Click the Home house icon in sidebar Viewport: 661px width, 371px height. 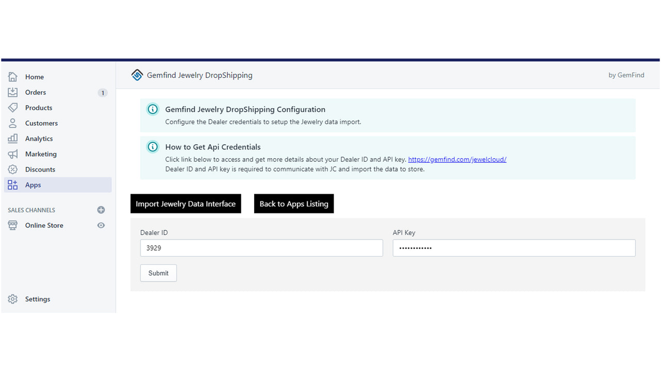pyautogui.click(x=13, y=77)
